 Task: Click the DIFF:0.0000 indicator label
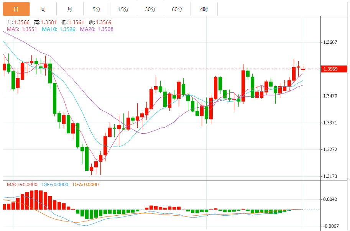[55, 185]
